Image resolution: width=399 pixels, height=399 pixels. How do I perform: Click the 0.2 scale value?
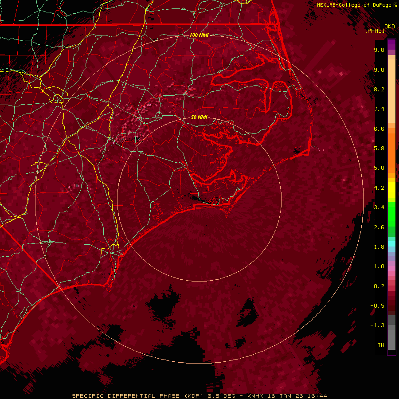(379, 286)
